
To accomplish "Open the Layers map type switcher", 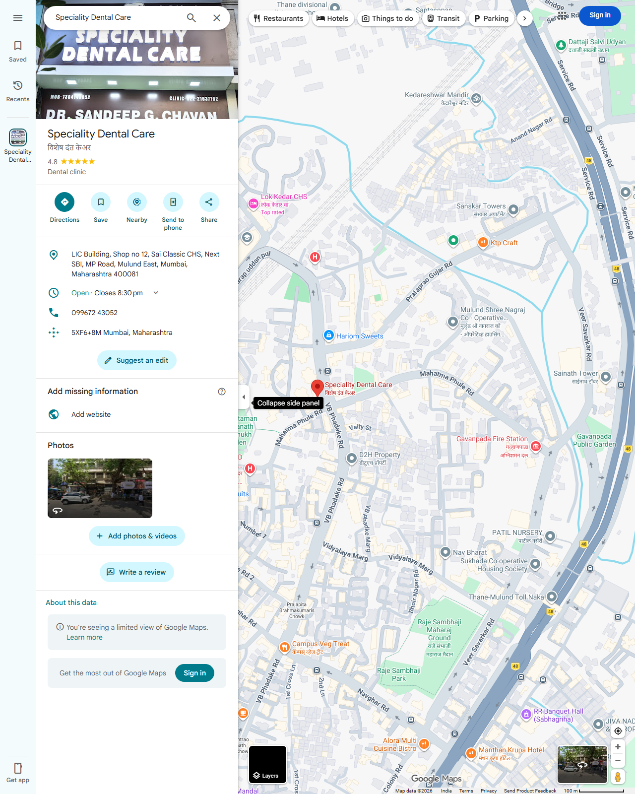I will tap(268, 764).
